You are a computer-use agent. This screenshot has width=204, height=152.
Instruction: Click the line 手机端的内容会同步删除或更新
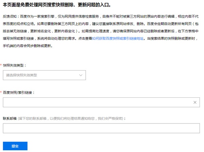28,46
